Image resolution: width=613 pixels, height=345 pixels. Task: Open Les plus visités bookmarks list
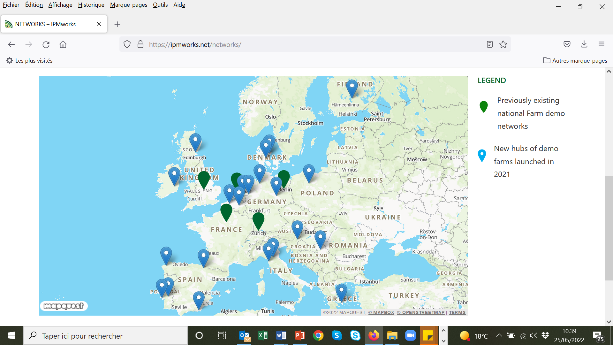[29, 60]
